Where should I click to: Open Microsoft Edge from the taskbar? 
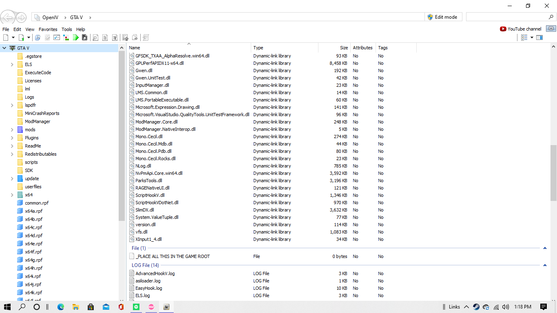point(61,307)
